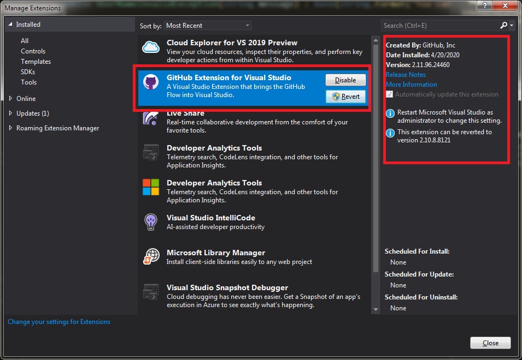Click the GitHub Octocat extension icon
The height and width of the screenshot is (360, 522).
[151, 82]
